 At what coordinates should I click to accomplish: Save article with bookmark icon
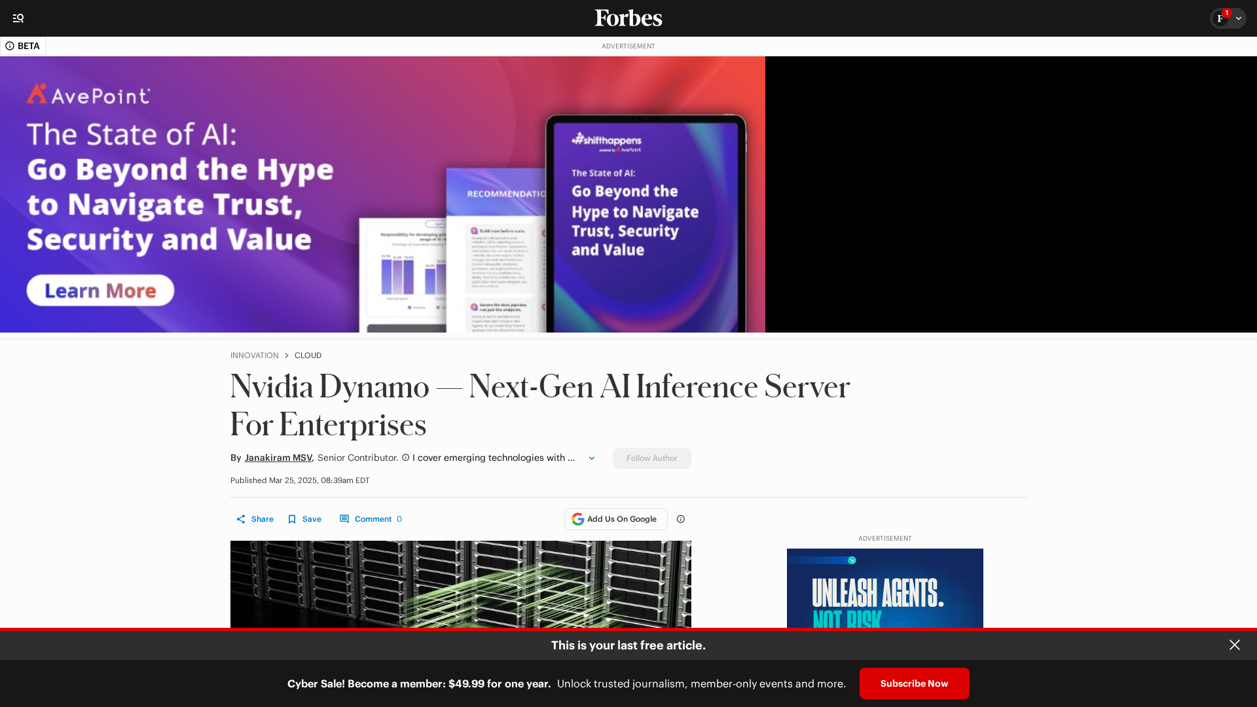304,519
